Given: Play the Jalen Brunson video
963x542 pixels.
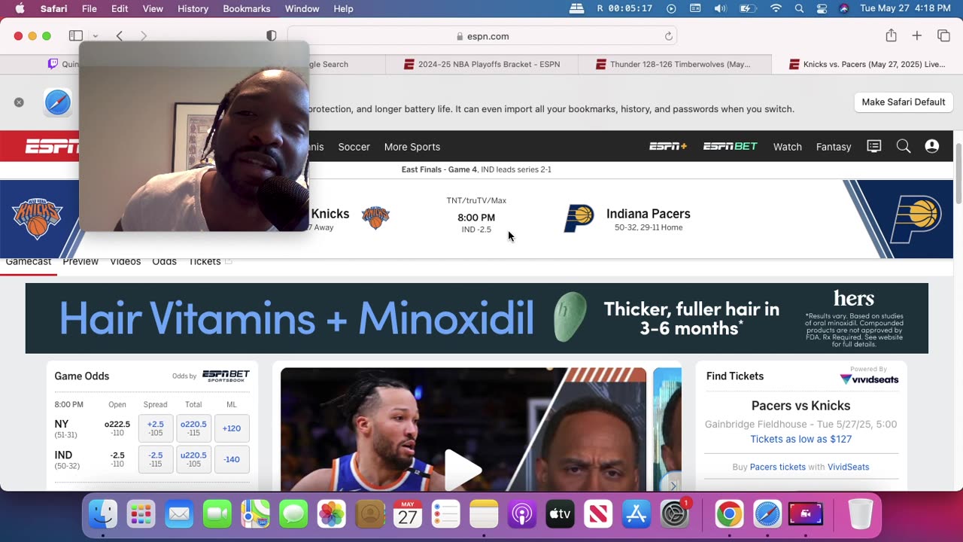Looking at the screenshot, I should 463,469.
